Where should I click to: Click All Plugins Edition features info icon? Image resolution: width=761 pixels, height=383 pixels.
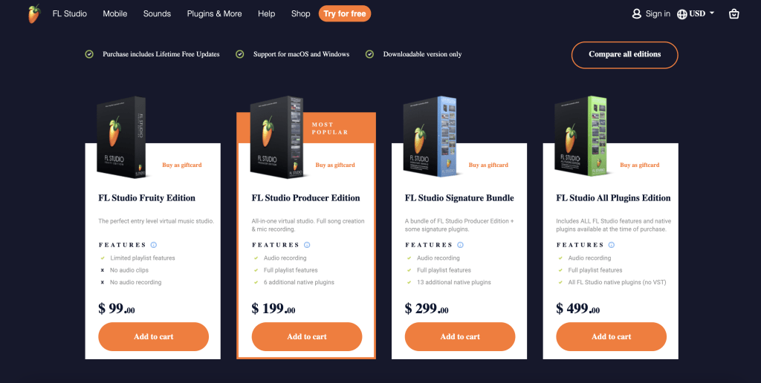(612, 245)
